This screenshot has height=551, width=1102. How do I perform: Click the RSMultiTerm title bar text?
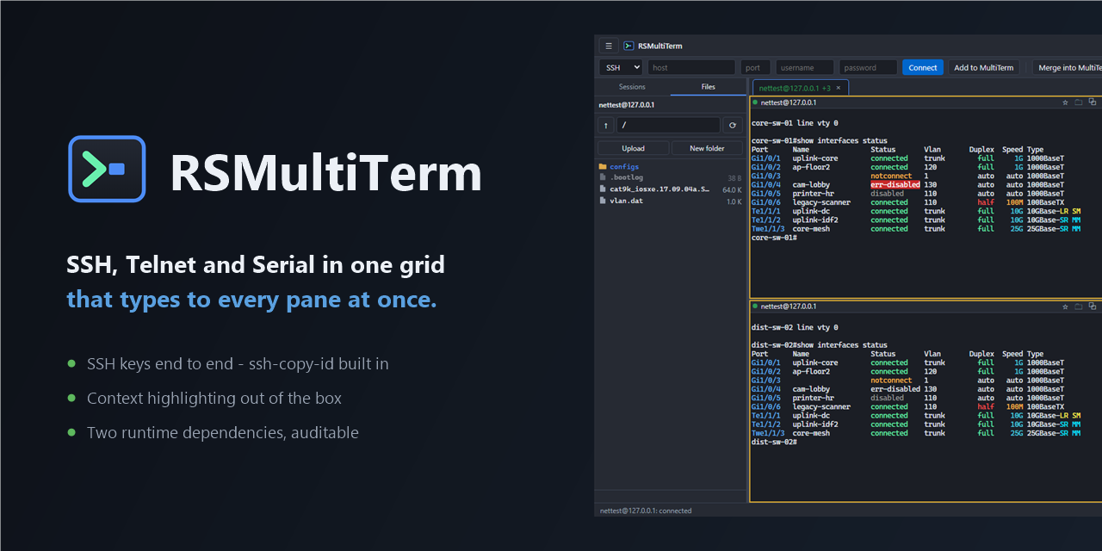(660, 46)
